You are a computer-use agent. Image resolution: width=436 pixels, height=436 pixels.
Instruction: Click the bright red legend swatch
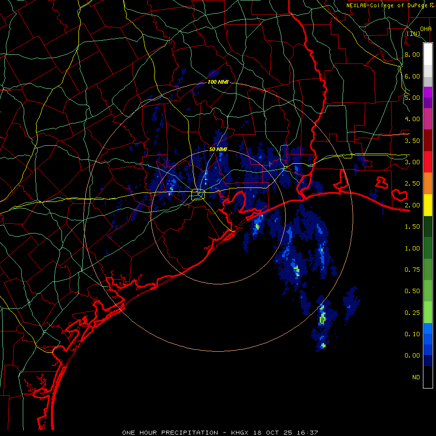428,162
